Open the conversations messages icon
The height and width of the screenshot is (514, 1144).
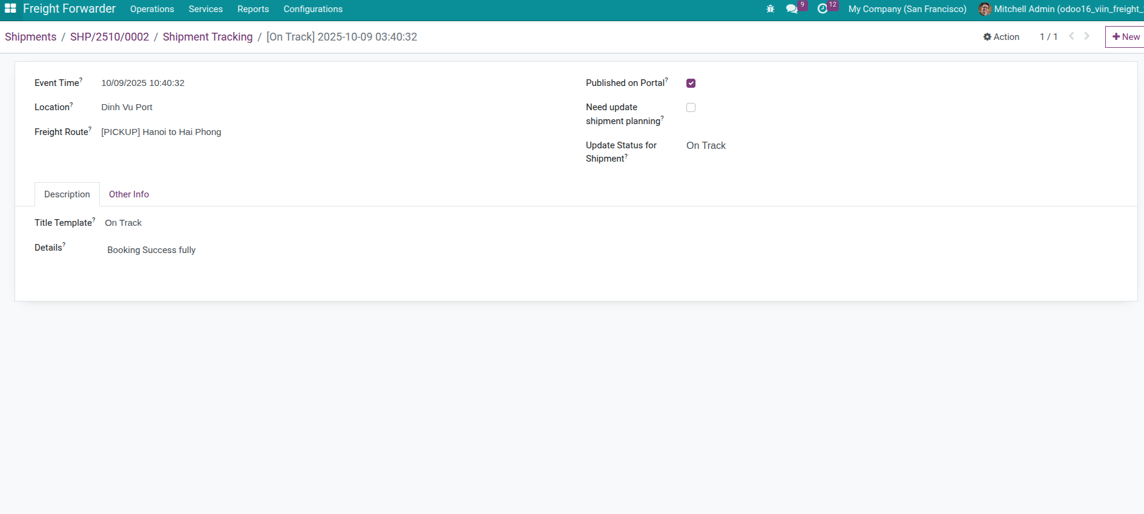pos(792,9)
